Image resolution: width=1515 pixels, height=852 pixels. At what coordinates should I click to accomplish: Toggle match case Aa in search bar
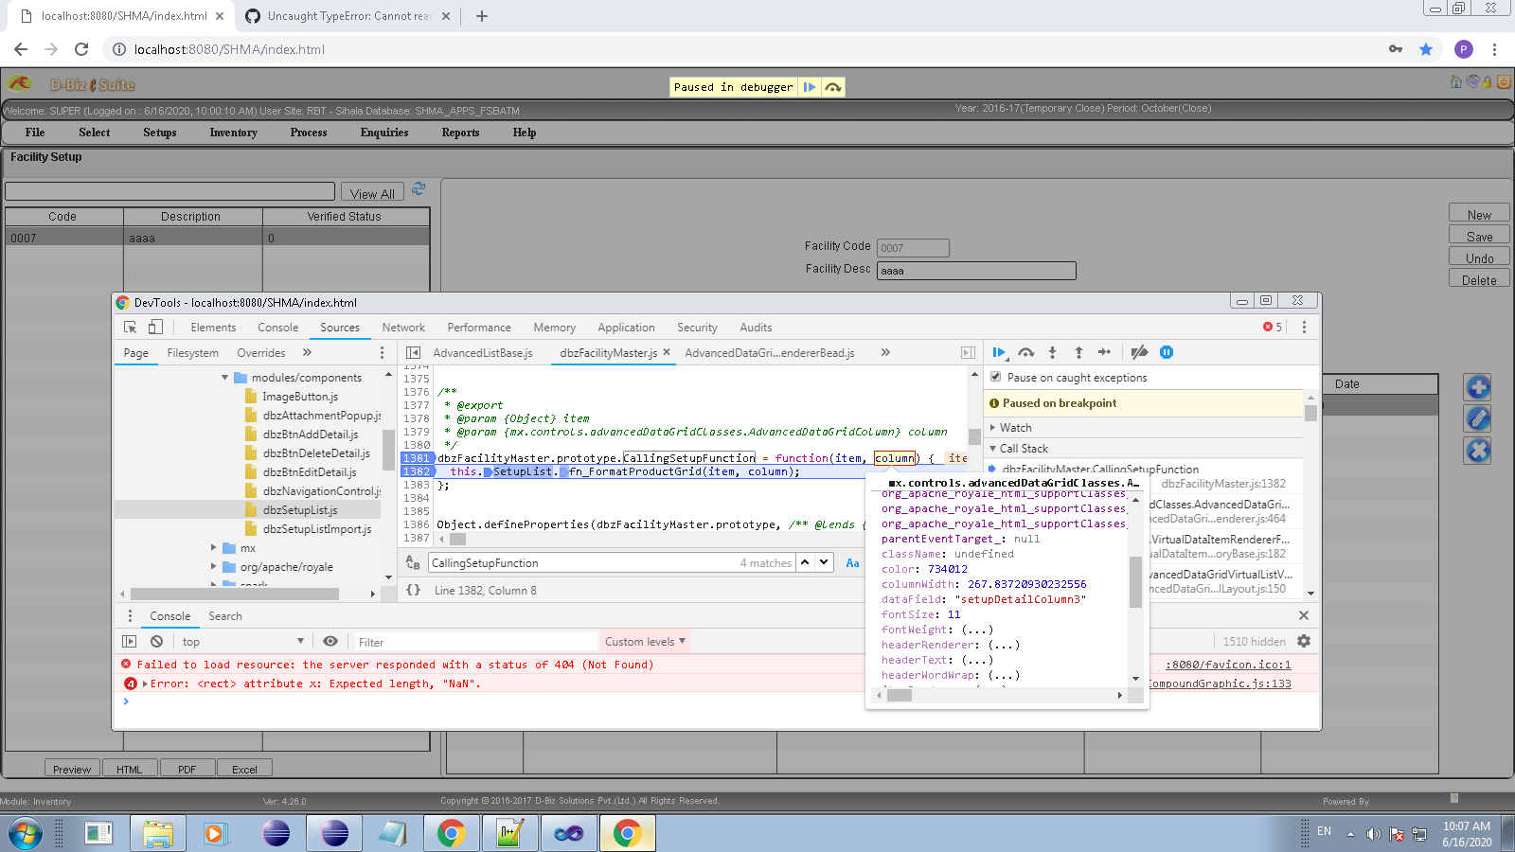852,562
